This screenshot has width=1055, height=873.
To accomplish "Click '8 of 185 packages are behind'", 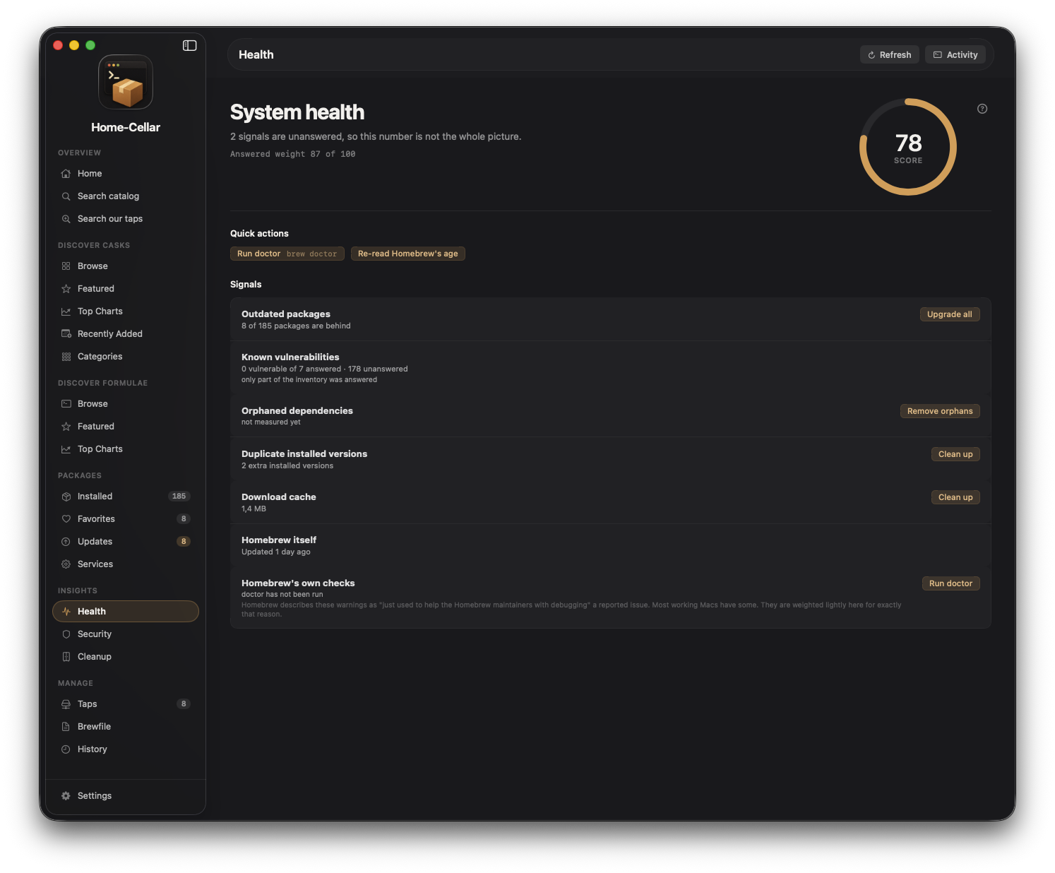I will 296,326.
